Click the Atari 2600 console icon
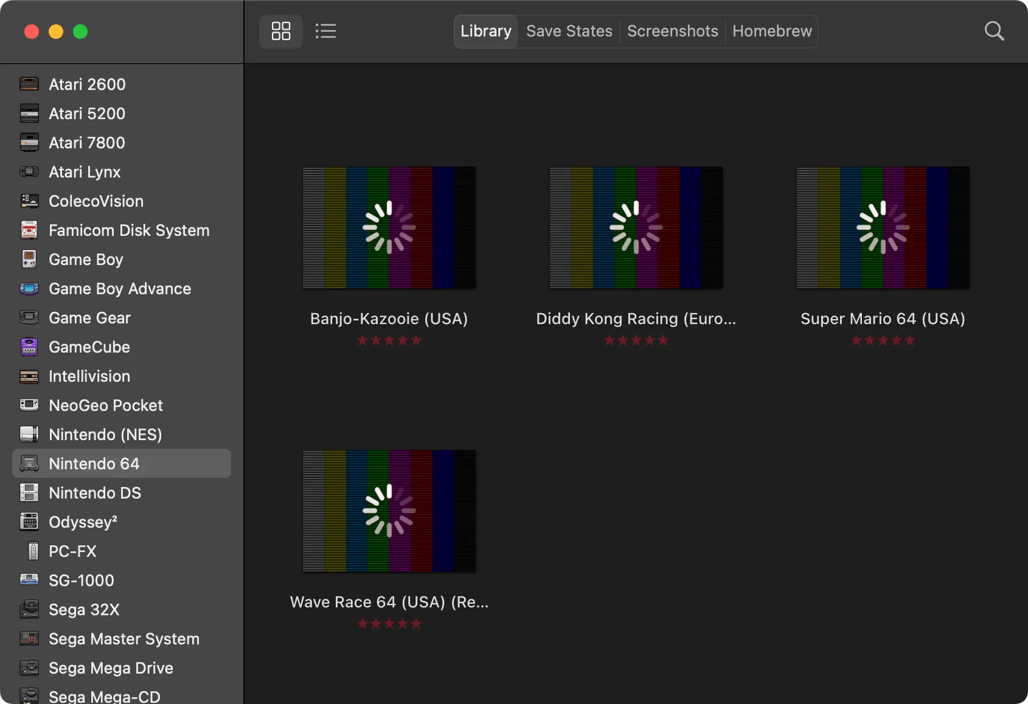 [29, 84]
